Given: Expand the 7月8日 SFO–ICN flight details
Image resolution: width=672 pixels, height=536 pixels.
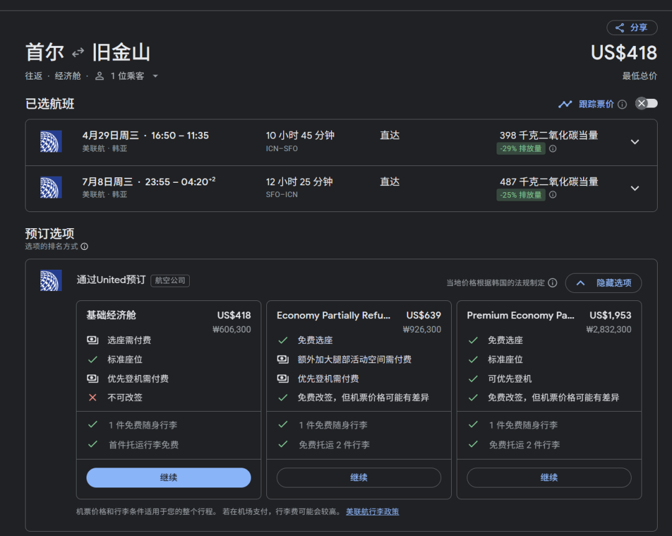Looking at the screenshot, I should 635,188.
